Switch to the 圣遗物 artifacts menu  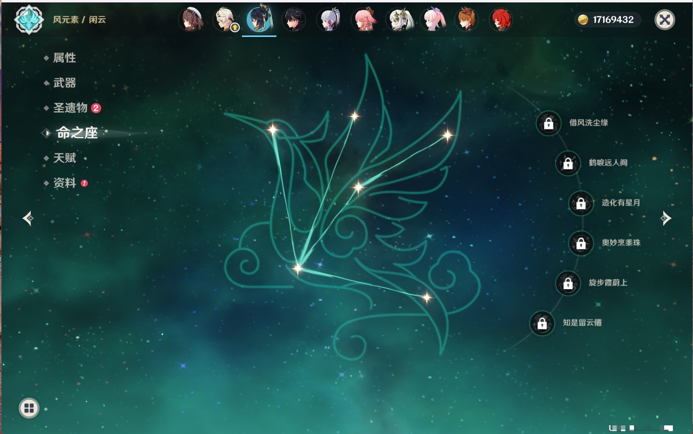tap(70, 108)
